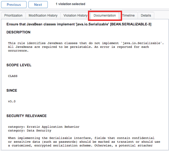Viewport: 169px width, 151px height.
Task: Click the '1 violation selected' status text
Action: pos(70,4)
